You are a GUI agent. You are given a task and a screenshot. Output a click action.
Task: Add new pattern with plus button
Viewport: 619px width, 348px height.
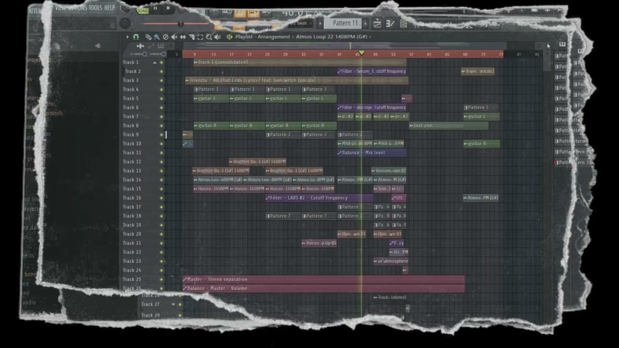366,23
